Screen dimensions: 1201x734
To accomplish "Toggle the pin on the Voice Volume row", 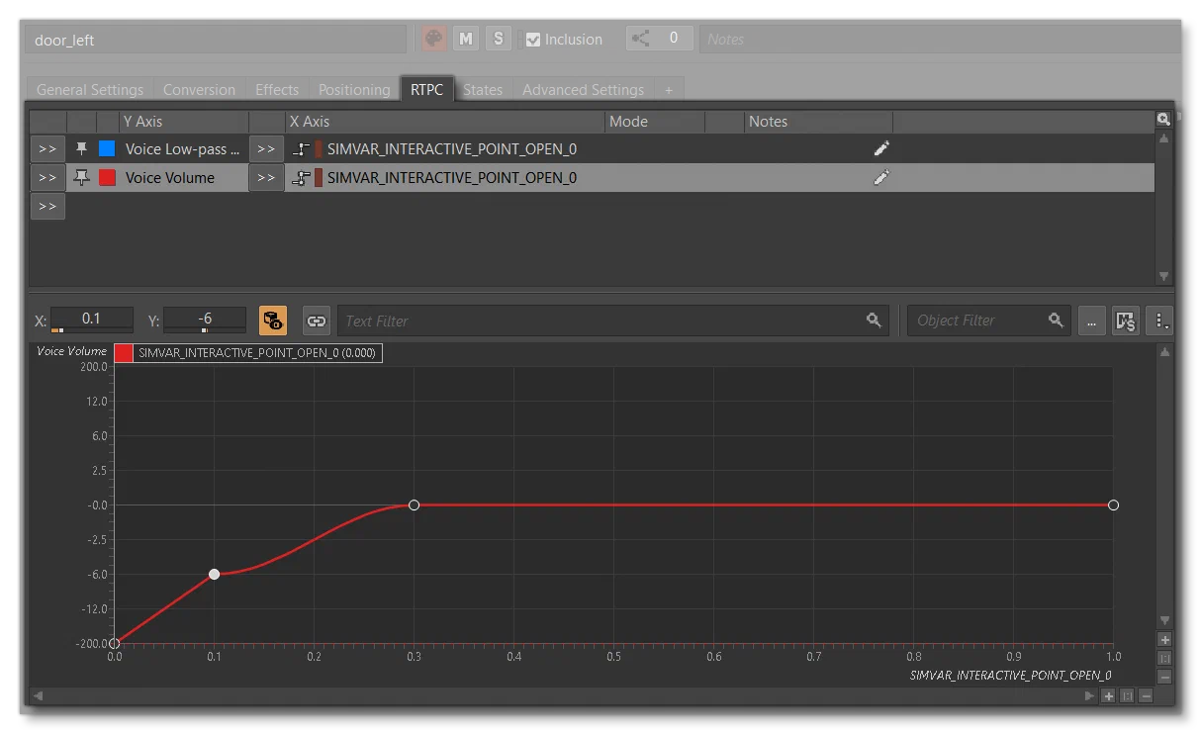I will [82, 178].
